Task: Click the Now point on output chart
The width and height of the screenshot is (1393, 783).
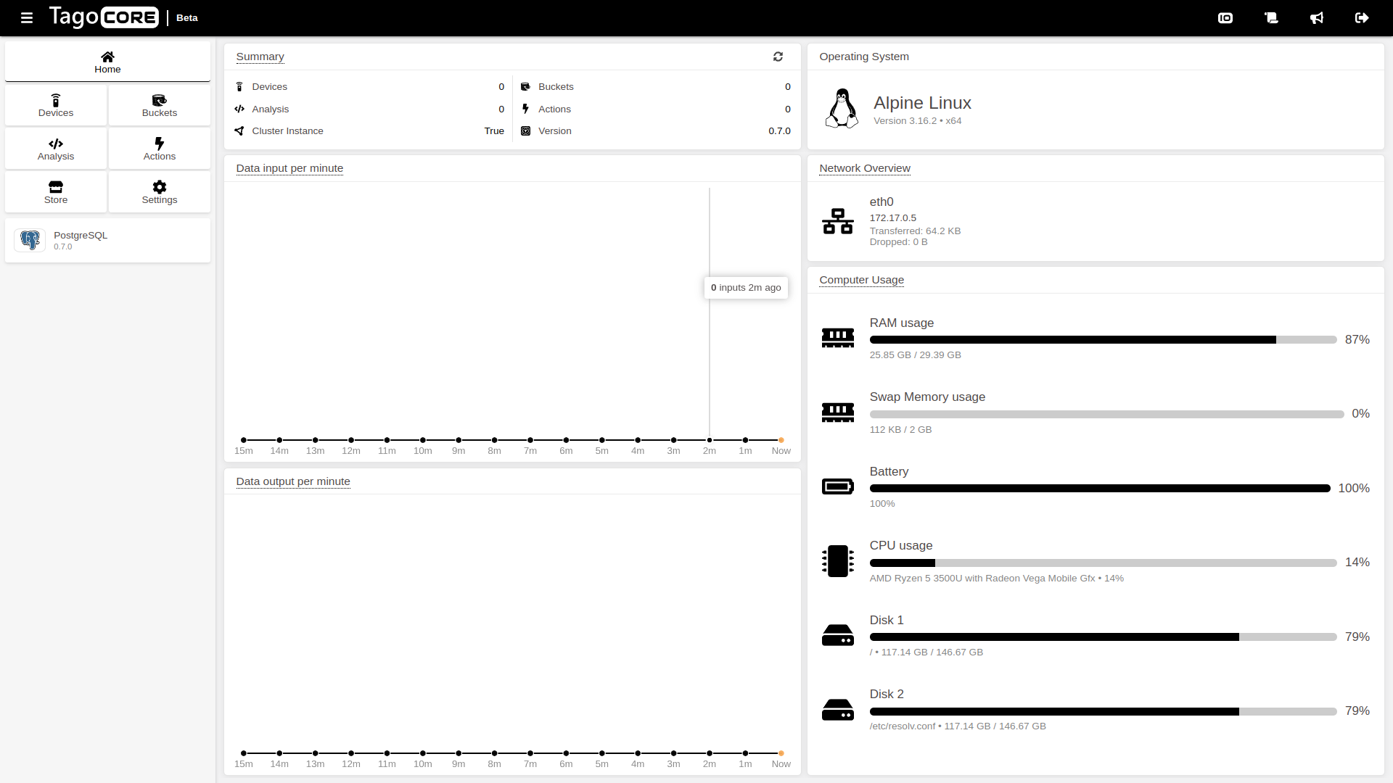Action: click(781, 753)
